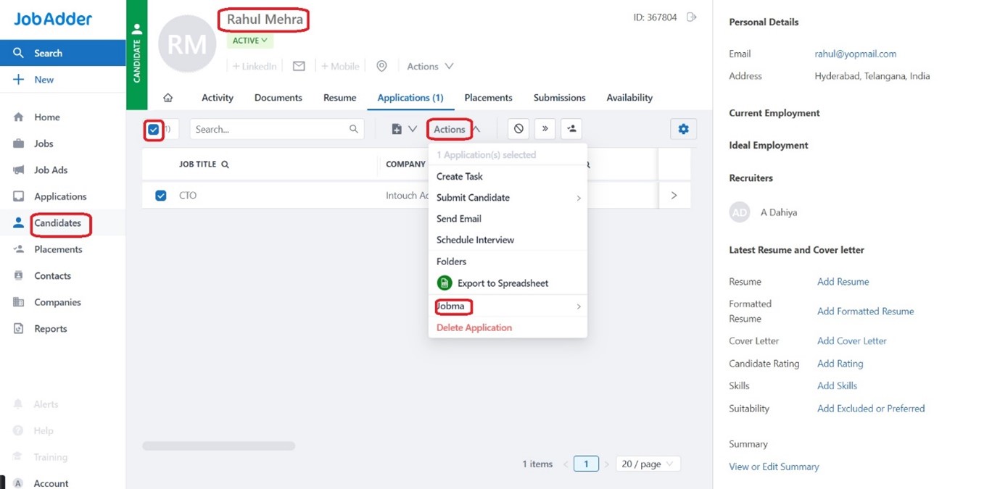Click the +LinkedIn link
The image size is (1000, 489).
[255, 66]
